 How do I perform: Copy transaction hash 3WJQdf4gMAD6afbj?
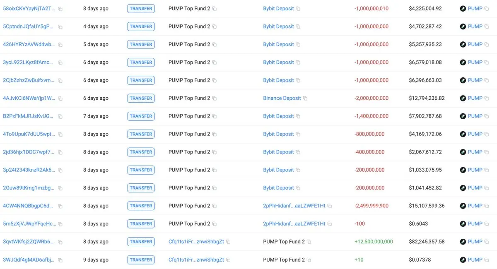[x=60, y=260]
